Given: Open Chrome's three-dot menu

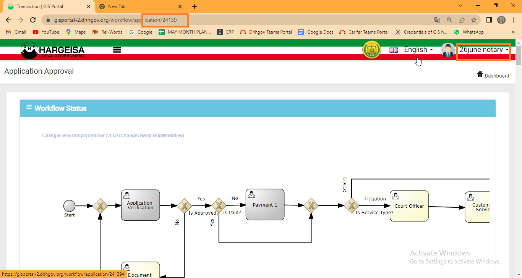Looking at the screenshot, I should click(513, 20).
